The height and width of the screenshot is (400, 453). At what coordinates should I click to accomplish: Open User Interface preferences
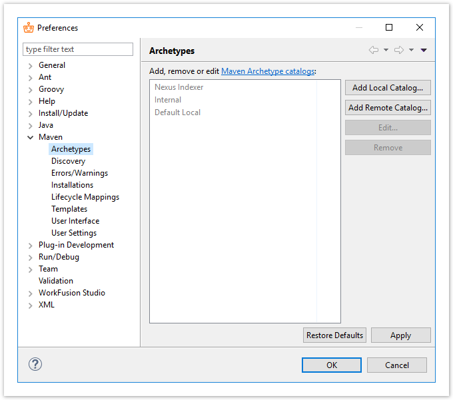(75, 221)
